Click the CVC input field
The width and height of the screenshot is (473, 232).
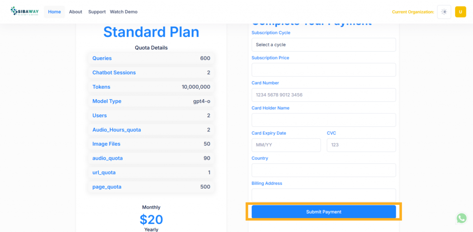[x=361, y=145]
